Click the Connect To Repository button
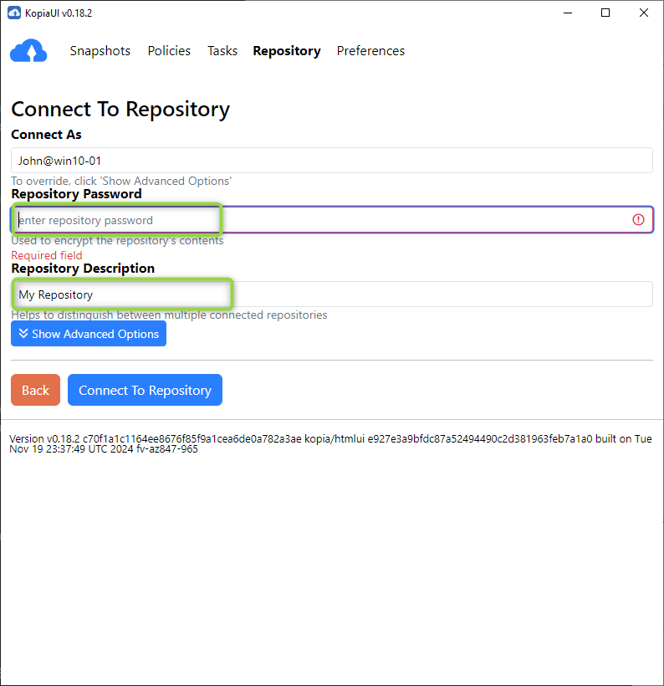664x686 pixels. [145, 390]
